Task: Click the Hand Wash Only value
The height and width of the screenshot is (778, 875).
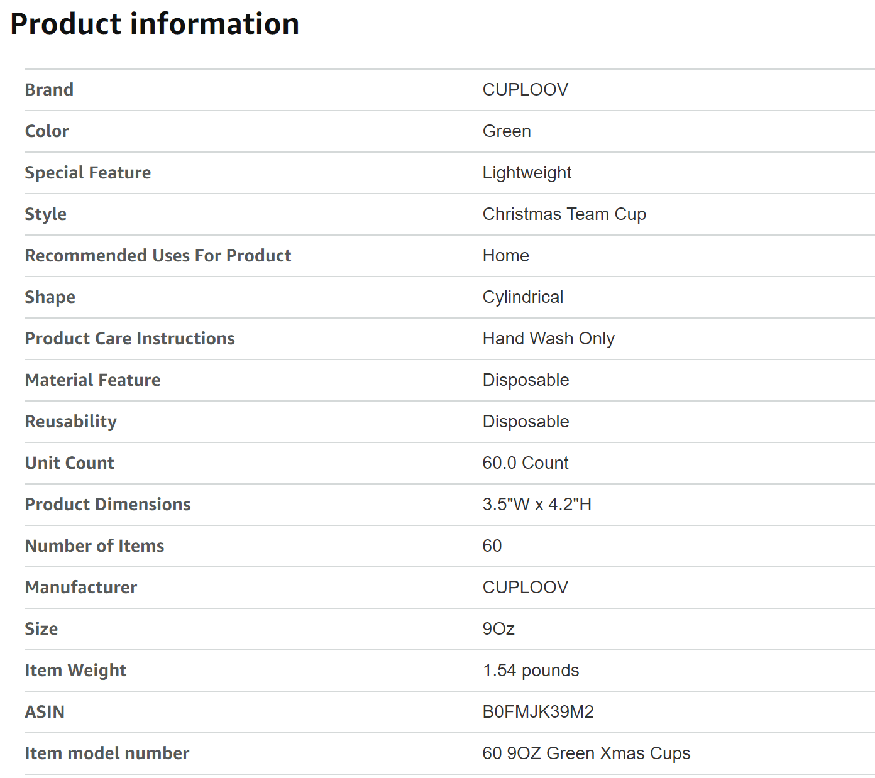Action: [548, 339]
